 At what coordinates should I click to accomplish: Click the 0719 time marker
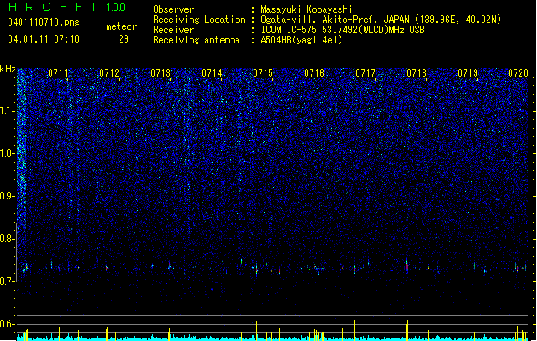pos(468,73)
